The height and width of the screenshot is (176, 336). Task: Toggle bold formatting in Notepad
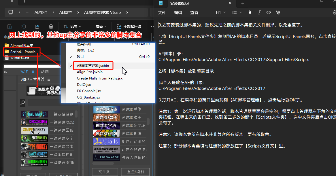pos(250,12)
